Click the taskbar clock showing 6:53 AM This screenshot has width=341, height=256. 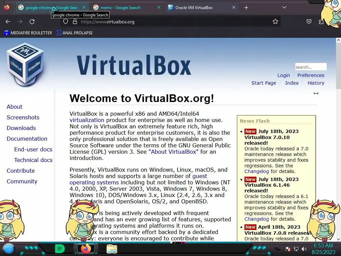pyautogui.click(x=323, y=249)
